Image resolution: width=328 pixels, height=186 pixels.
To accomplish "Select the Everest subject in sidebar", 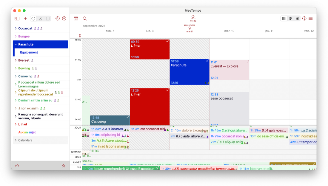I will 24,60.
